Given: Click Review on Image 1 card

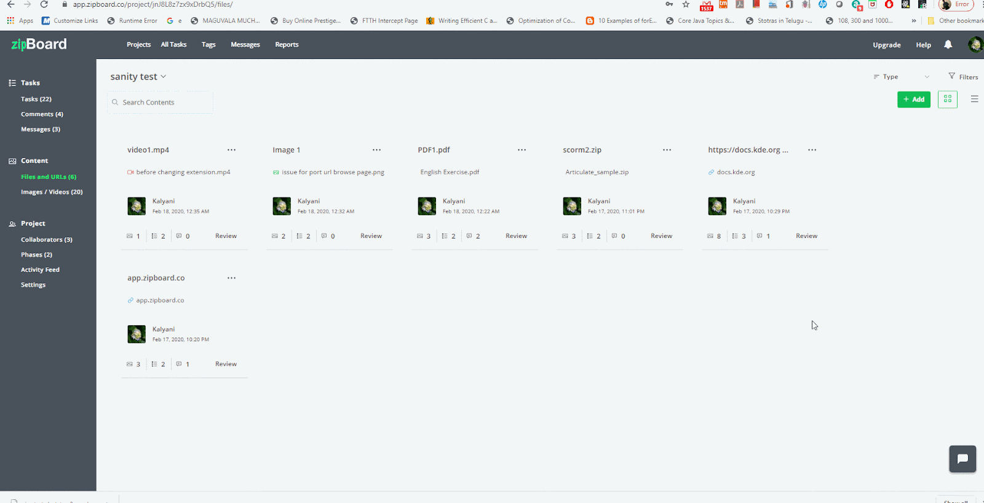Looking at the screenshot, I should (x=371, y=236).
